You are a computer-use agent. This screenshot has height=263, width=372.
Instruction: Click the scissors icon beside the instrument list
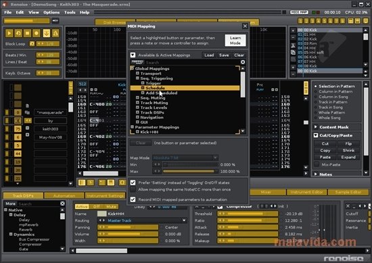pyautogui.click(x=294, y=45)
